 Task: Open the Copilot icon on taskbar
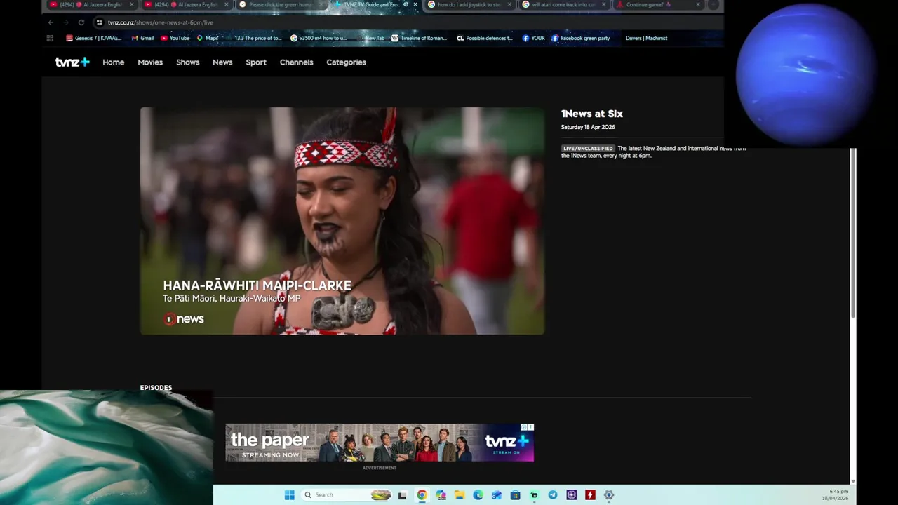point(441,495)
